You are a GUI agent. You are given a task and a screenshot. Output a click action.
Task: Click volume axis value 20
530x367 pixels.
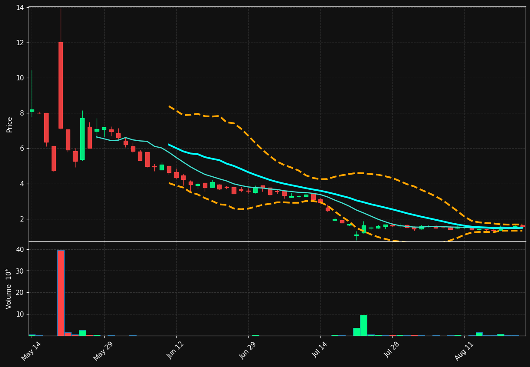point(20,293)
